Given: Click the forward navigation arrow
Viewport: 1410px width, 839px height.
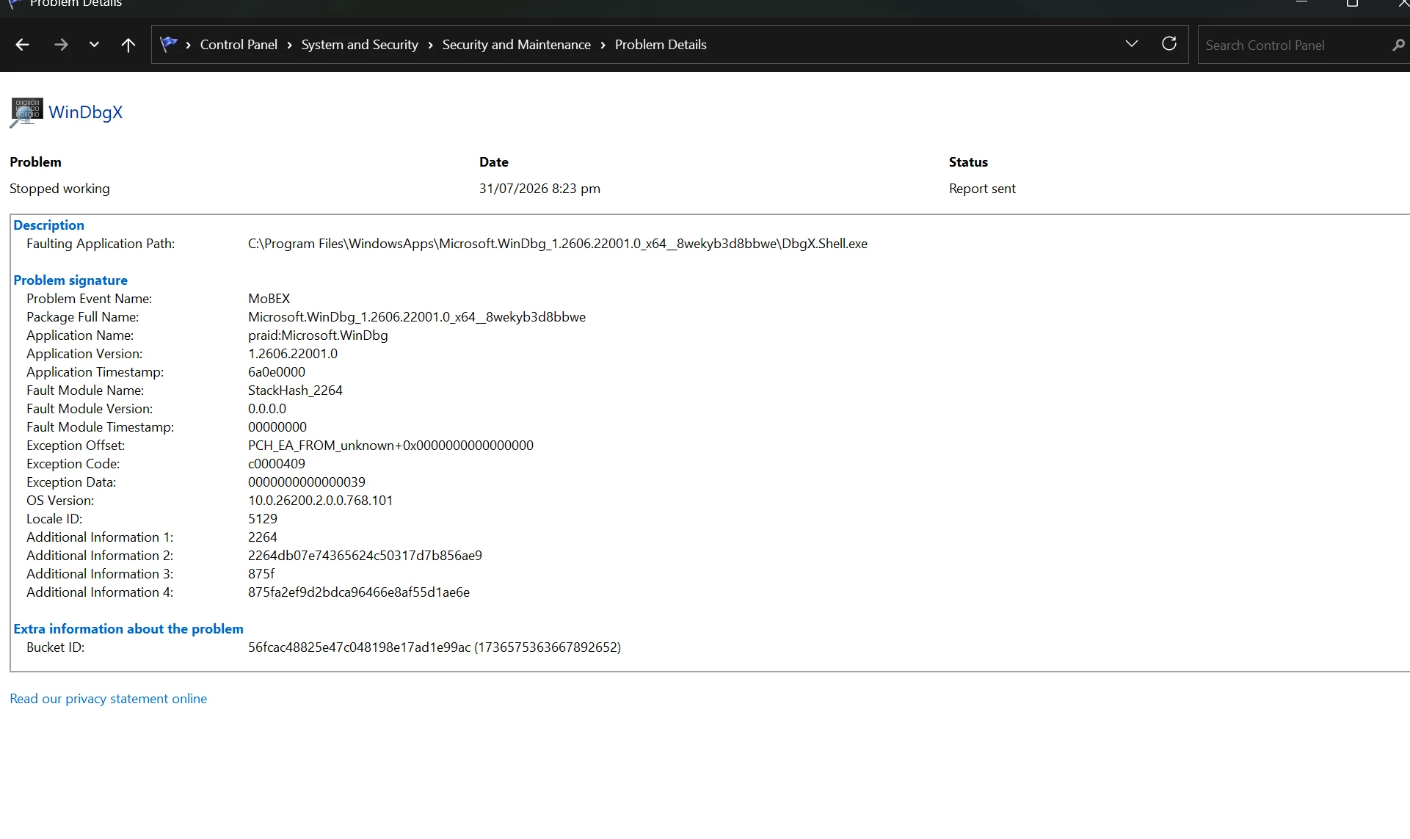Looking at the screenshot, I should (x=61, y=45).
